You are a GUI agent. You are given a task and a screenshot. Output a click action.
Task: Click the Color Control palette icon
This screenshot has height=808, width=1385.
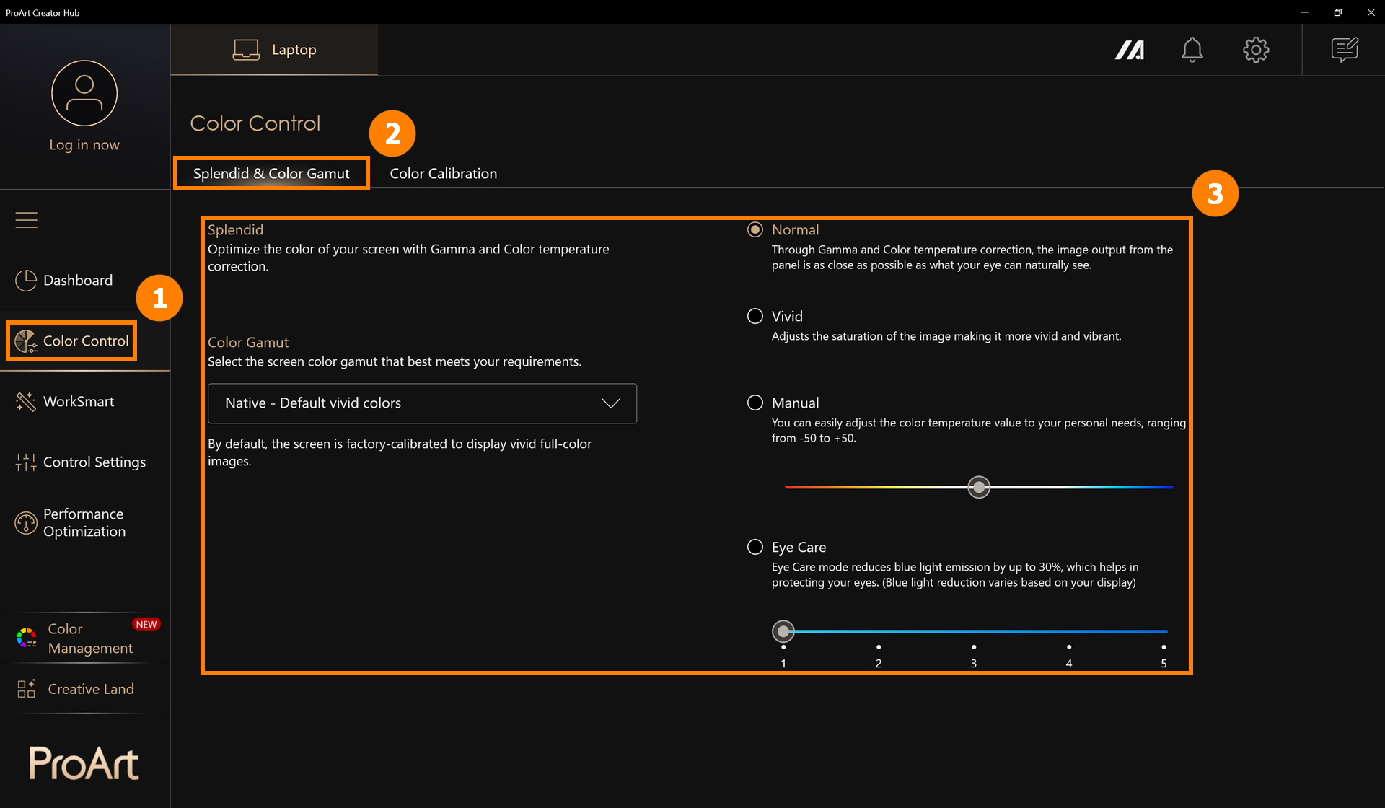tap(26, 341)
